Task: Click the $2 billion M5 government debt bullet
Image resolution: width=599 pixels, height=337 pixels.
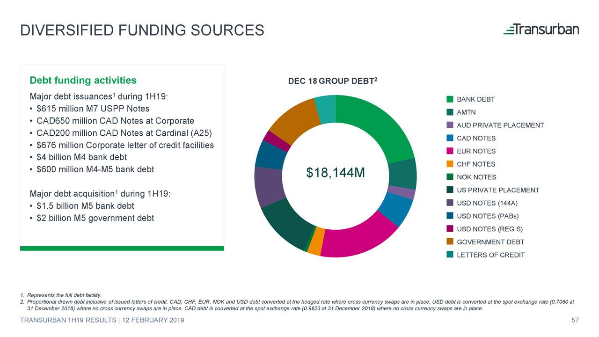Action: click(91, 218)
